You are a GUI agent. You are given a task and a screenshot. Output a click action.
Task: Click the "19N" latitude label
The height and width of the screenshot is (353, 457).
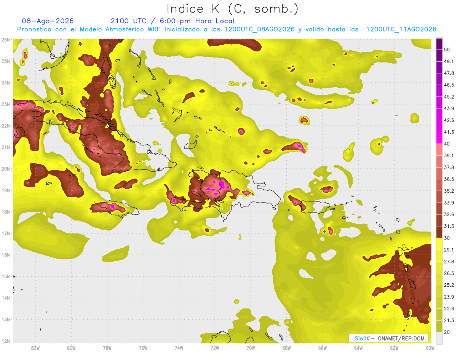pos(5,190)
